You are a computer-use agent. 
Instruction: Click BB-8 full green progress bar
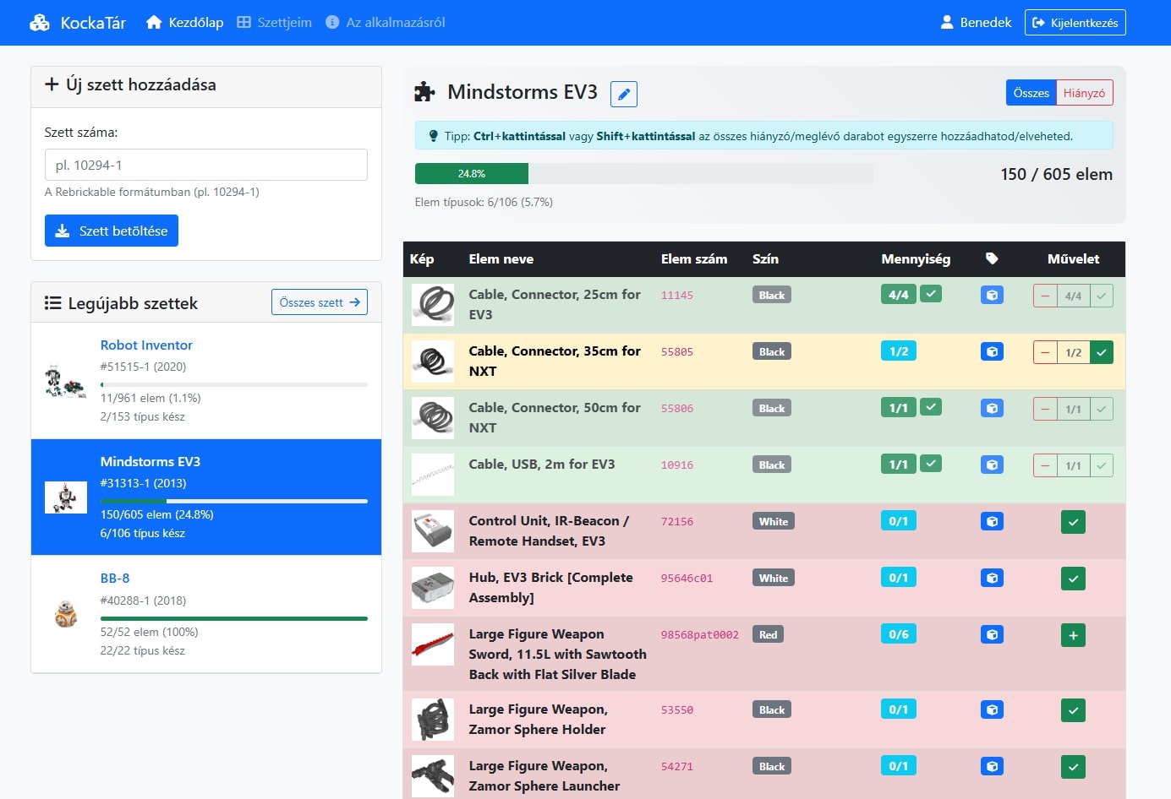coord(234,618)
